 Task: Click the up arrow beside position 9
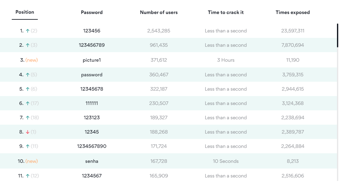coord(28,146)
